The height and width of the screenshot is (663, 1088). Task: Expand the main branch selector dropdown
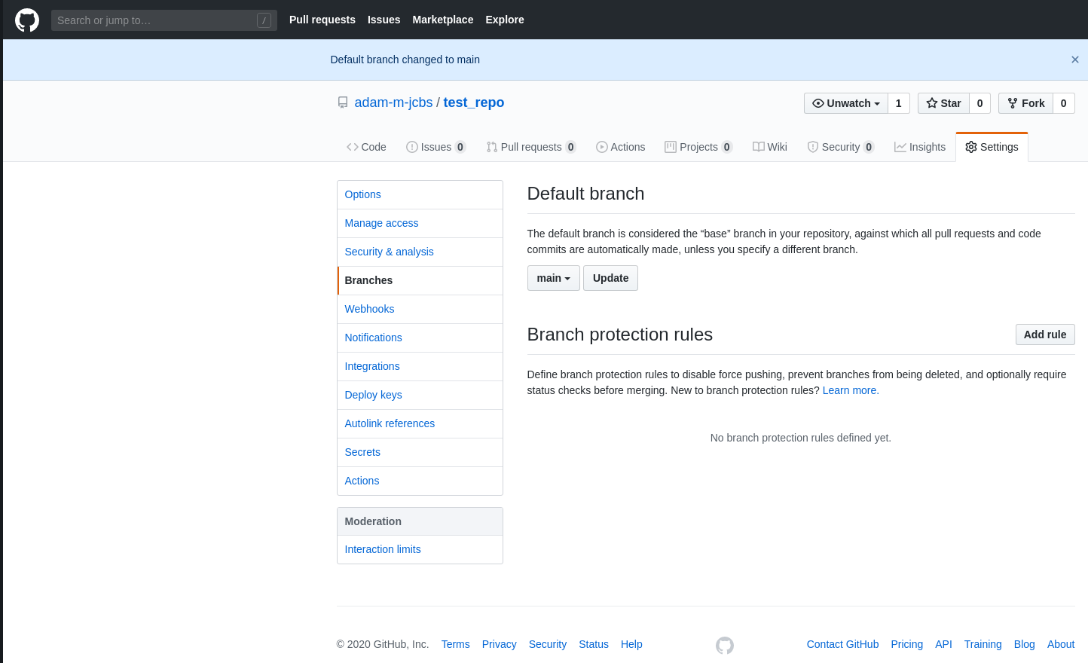pos(554,278)
